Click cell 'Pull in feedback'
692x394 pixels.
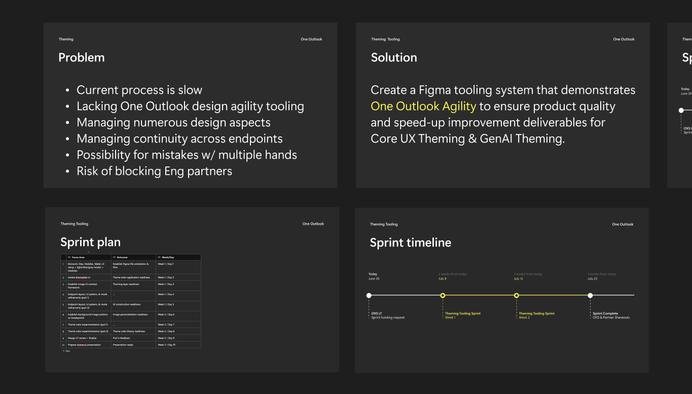click(x=133, y=338)
